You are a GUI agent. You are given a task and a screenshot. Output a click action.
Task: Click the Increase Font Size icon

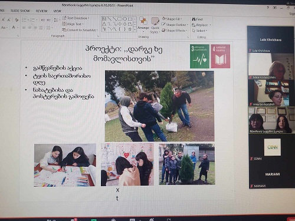[4, 20]
